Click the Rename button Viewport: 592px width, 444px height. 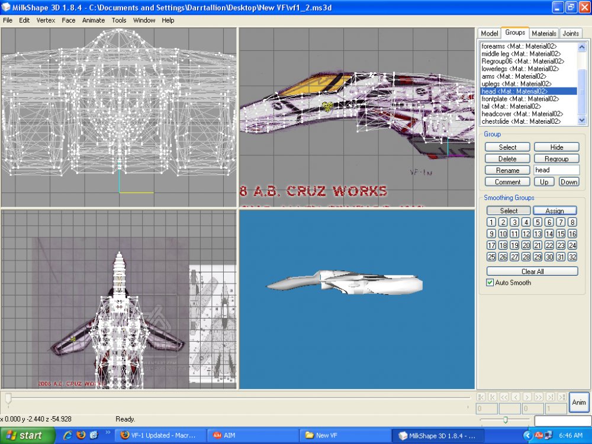[x=507, y=170]
